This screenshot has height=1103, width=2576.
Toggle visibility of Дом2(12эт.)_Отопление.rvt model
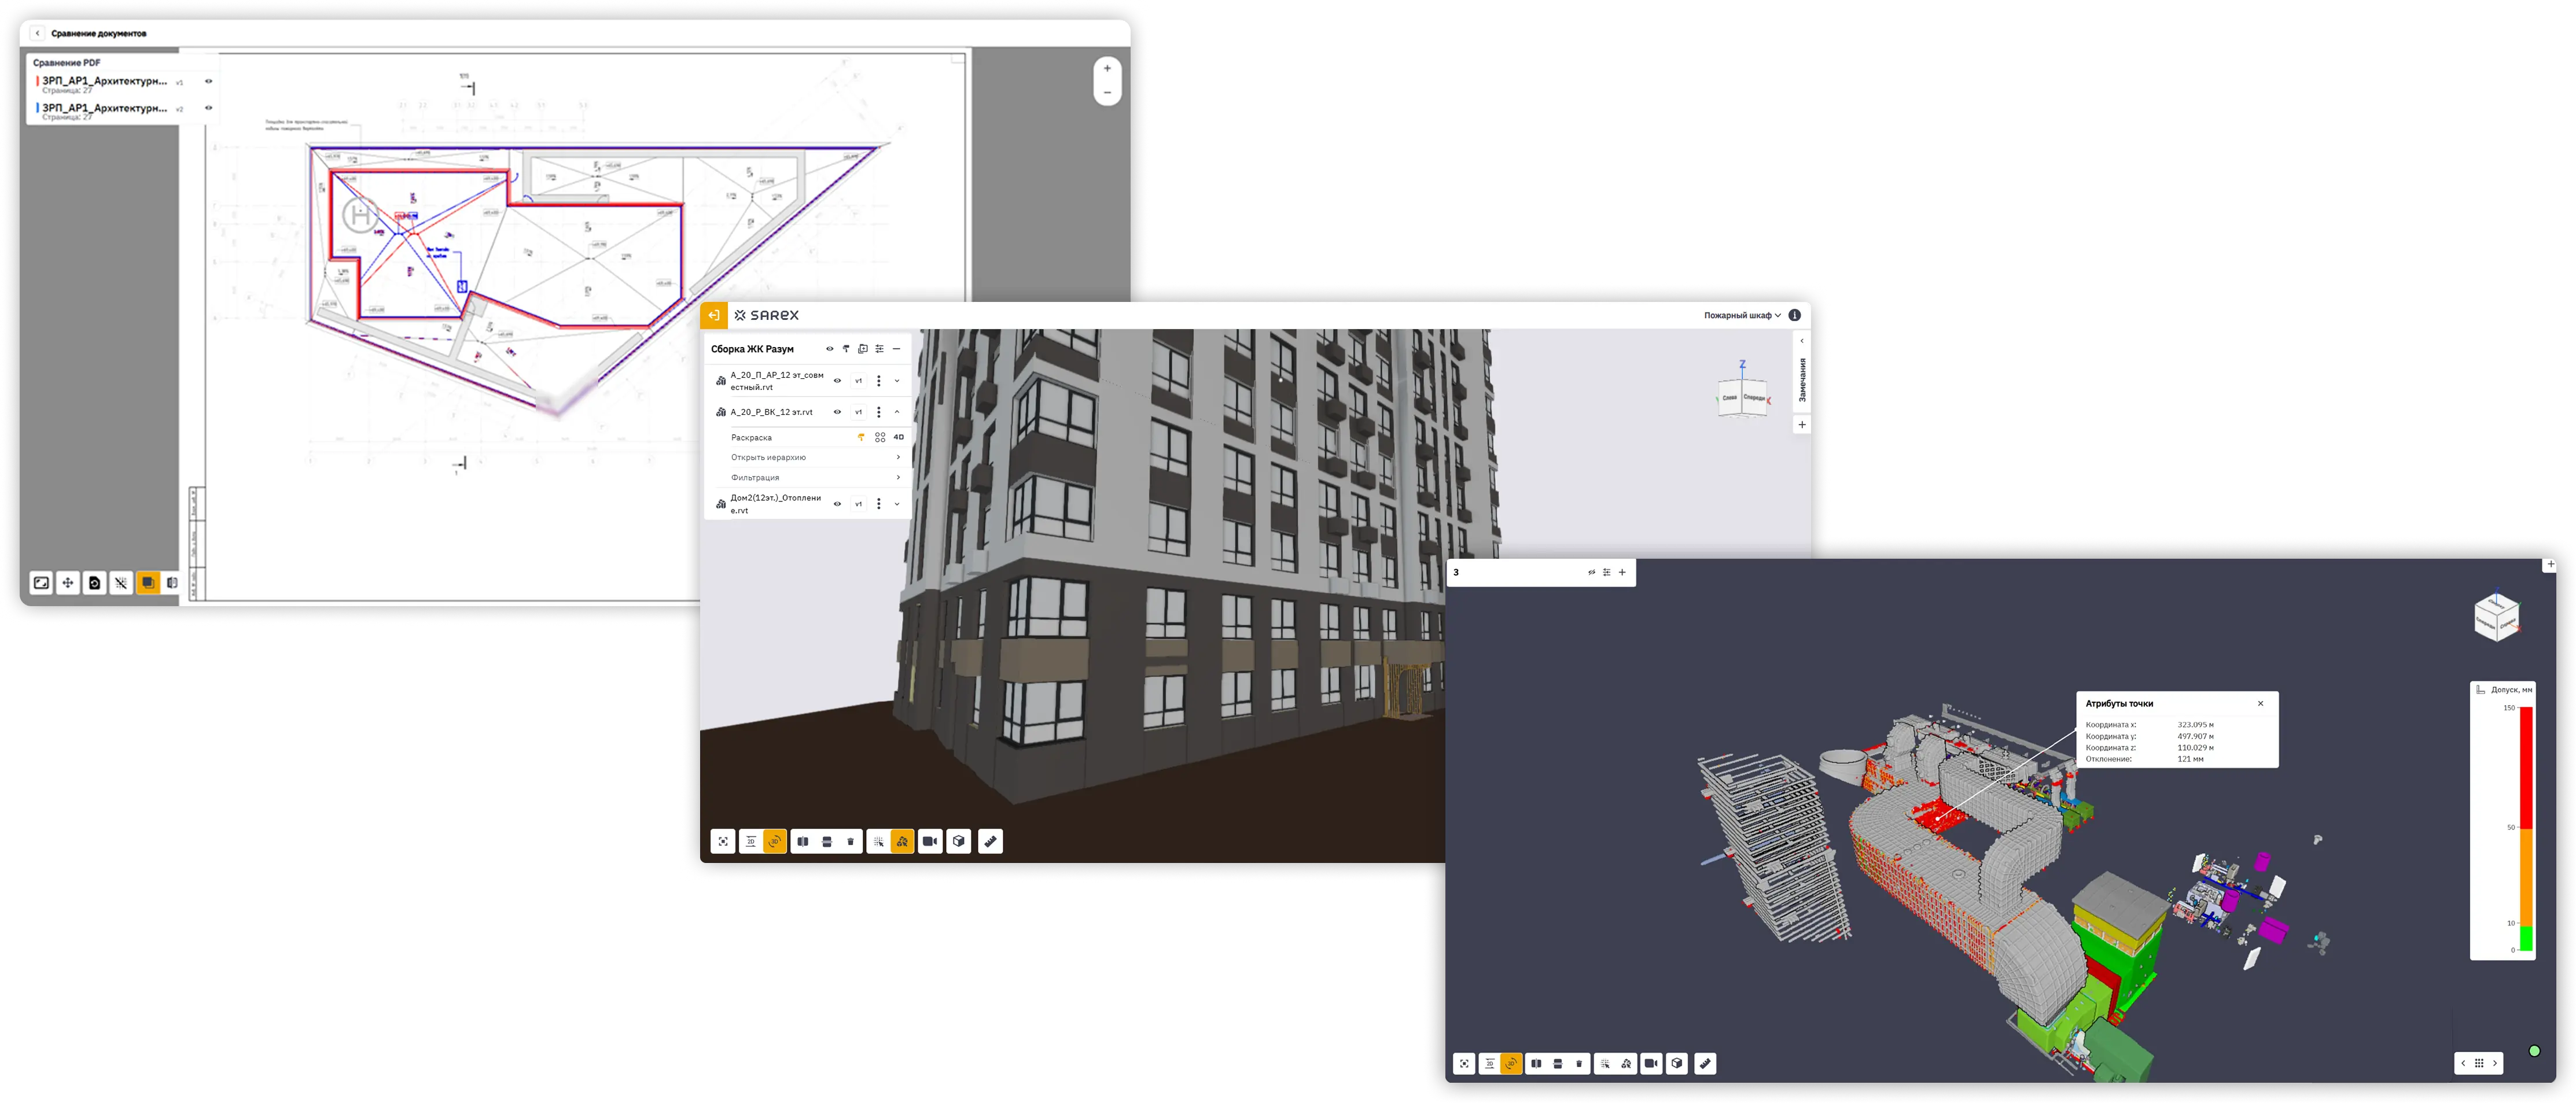837,504
